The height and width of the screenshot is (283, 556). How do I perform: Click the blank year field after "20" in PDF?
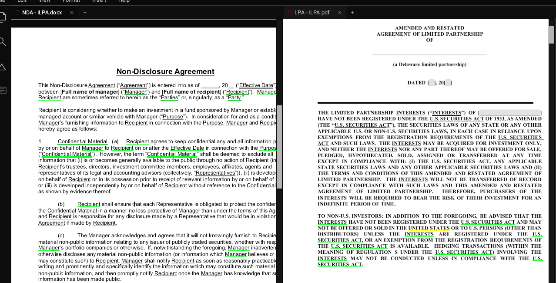pyautogui.click(x=448, y=83)
